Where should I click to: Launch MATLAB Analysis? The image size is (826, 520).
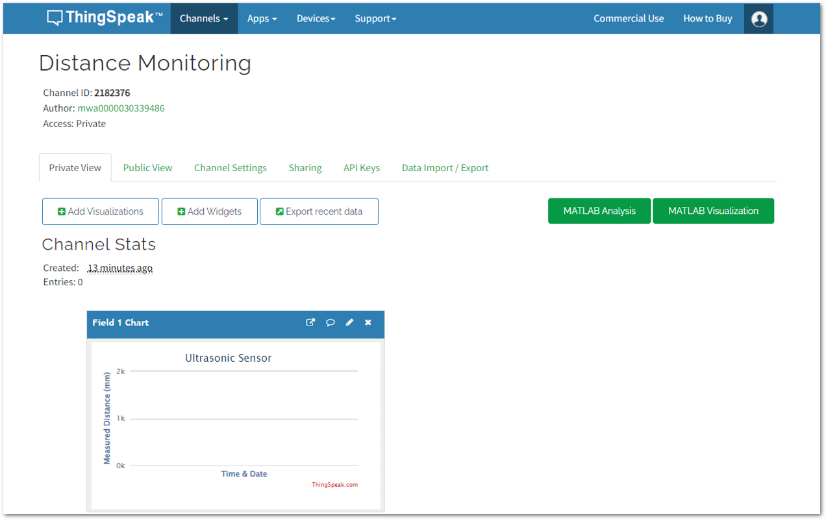pyautogui.click(x=599, y=211)
